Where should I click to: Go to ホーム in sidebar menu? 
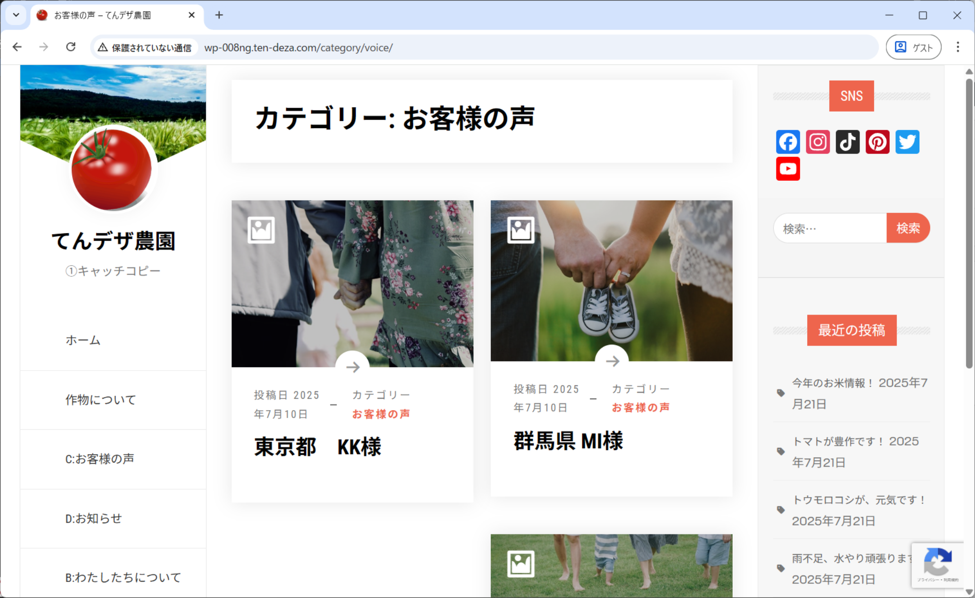(x=83, y=340)
